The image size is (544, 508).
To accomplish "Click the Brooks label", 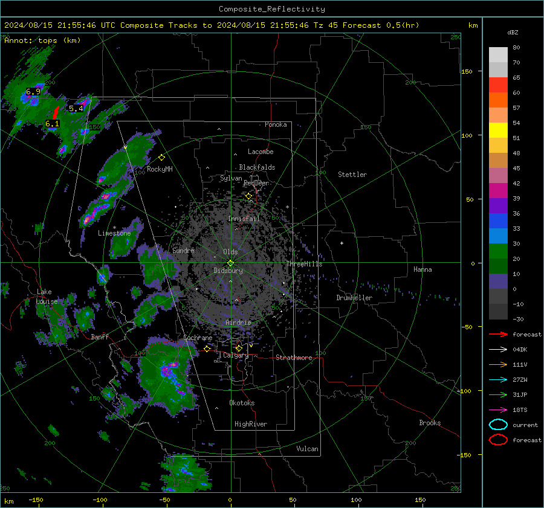I will pyautogui.click(x=430, y=423).
